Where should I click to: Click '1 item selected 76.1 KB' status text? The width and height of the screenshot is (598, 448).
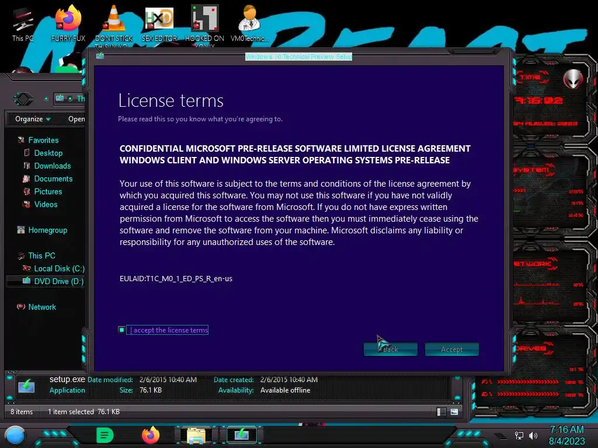tap(84, 412)
